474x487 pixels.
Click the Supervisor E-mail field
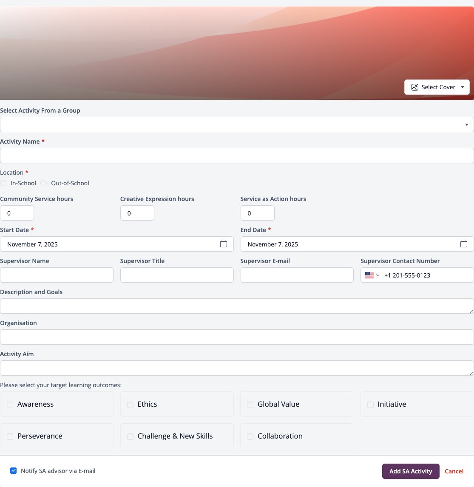pyautogui.click(x=297, y=275)
